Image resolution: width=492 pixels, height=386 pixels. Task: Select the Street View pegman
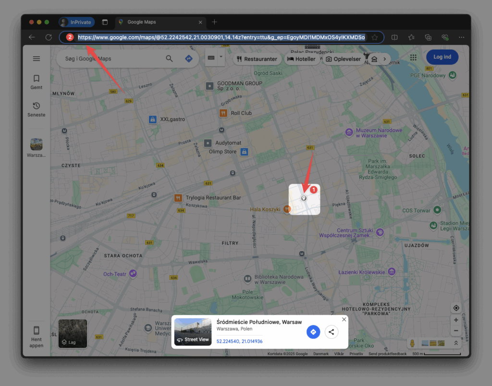(x=412, y=343)
